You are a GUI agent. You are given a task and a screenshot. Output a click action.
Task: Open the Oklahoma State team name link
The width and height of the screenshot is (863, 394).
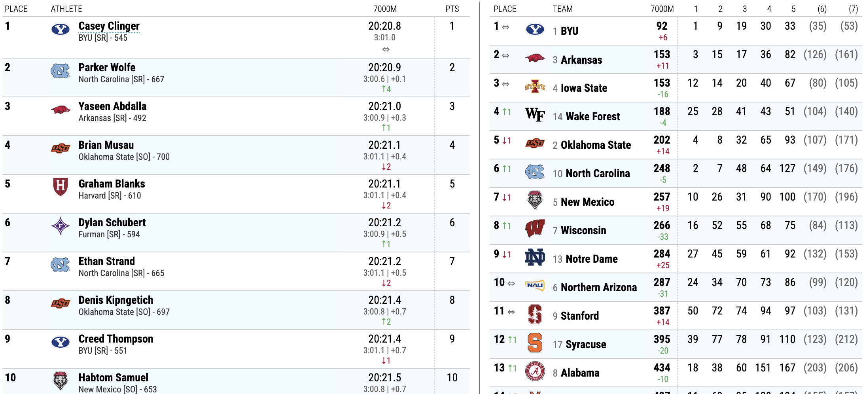[x=596, y=145]
